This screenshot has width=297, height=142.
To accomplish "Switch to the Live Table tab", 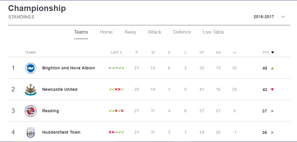I will pos(213,32).
